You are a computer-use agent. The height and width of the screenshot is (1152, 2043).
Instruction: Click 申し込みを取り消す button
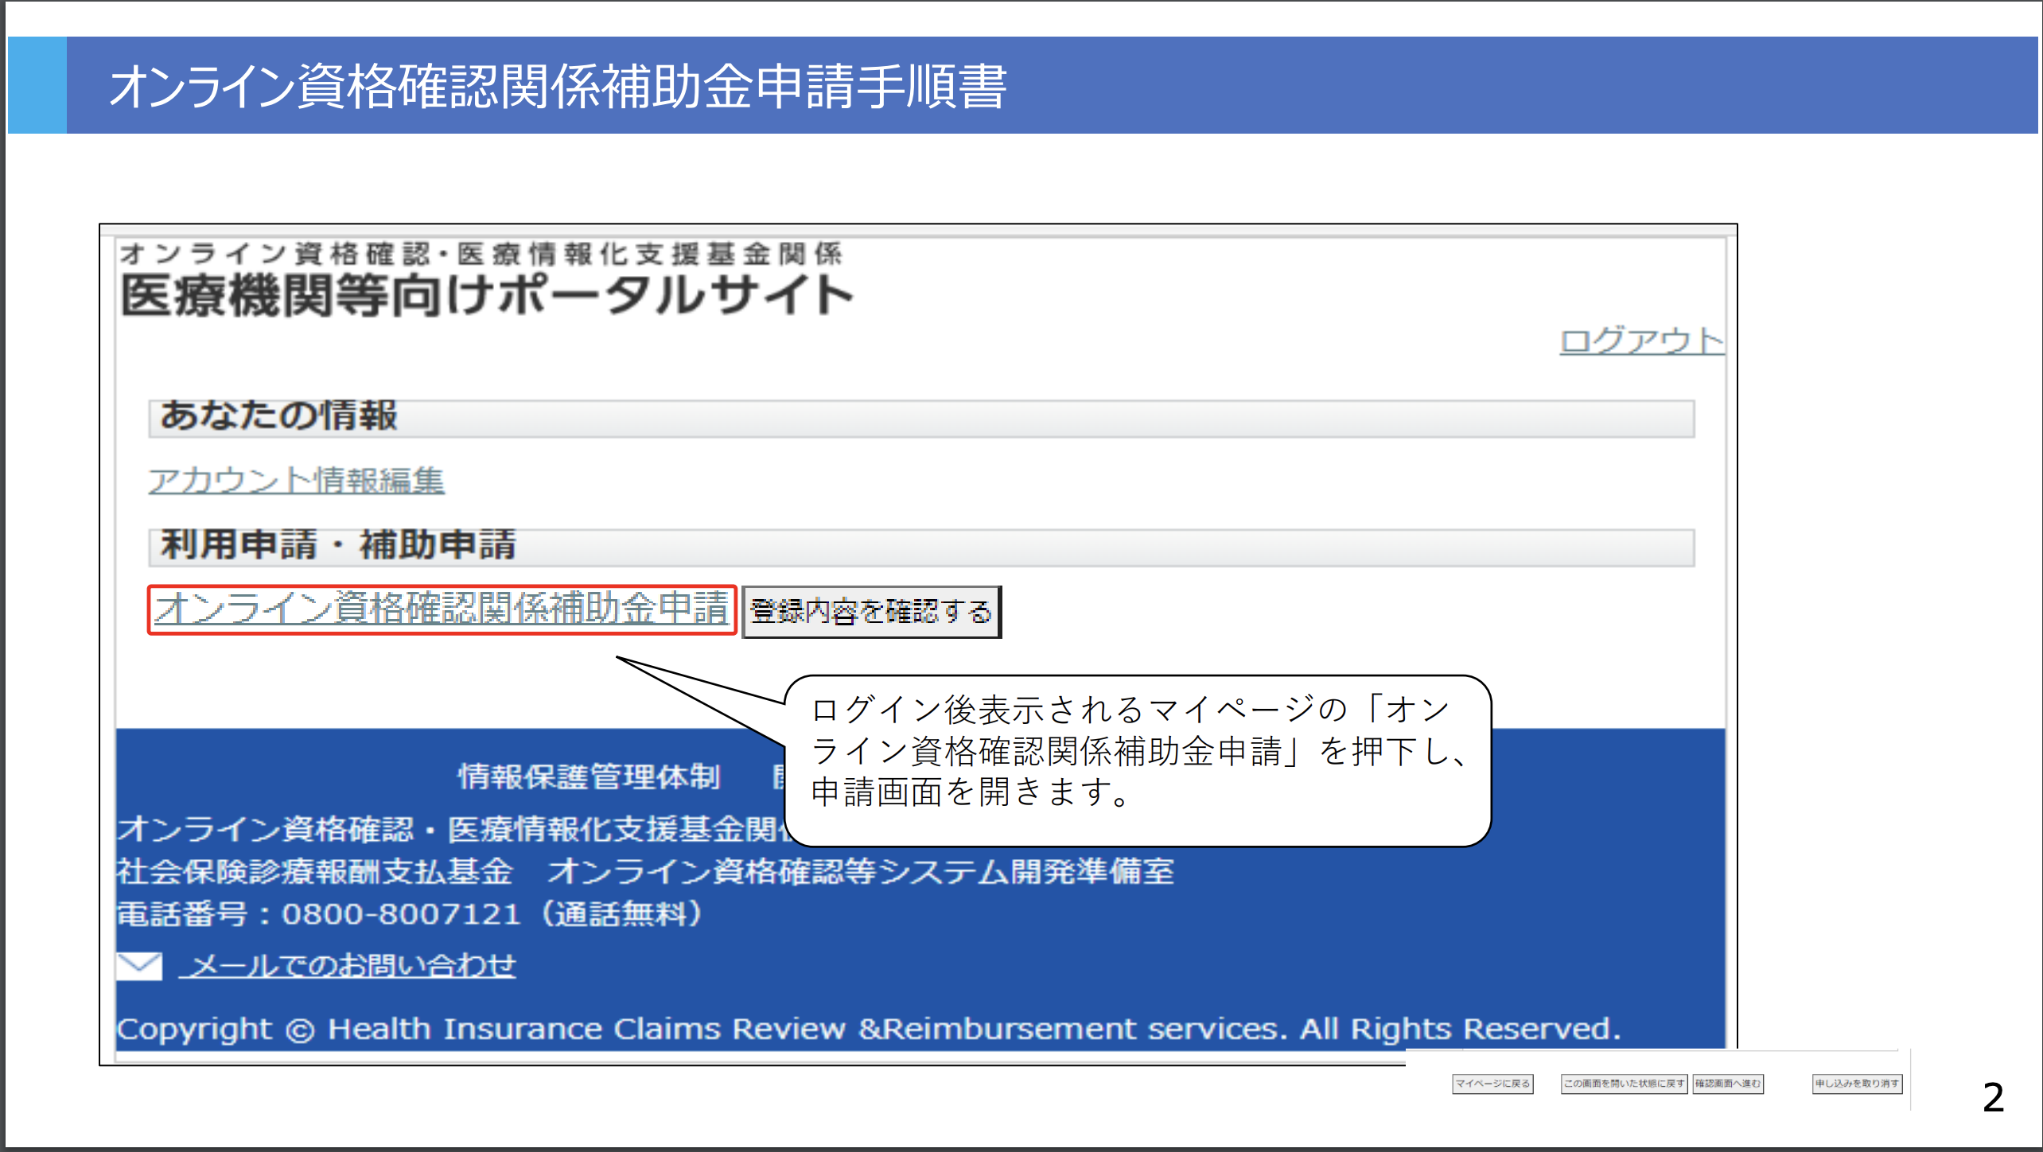(1857, 1084)
